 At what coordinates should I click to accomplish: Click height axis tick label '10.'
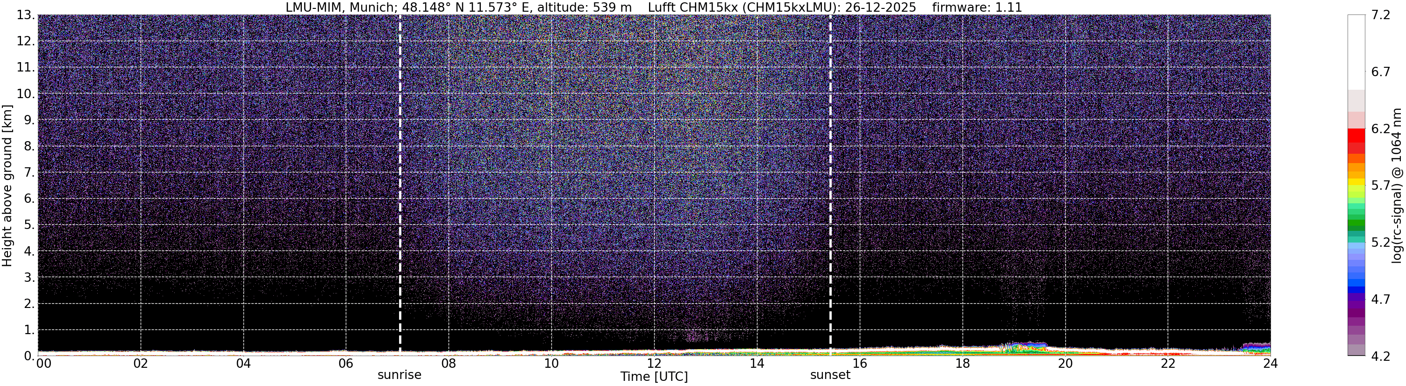26,94
